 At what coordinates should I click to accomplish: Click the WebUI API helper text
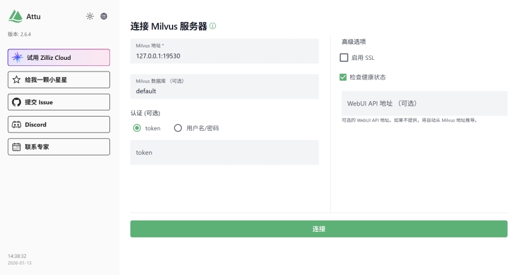pyautogui.click(x=409, y=120)
